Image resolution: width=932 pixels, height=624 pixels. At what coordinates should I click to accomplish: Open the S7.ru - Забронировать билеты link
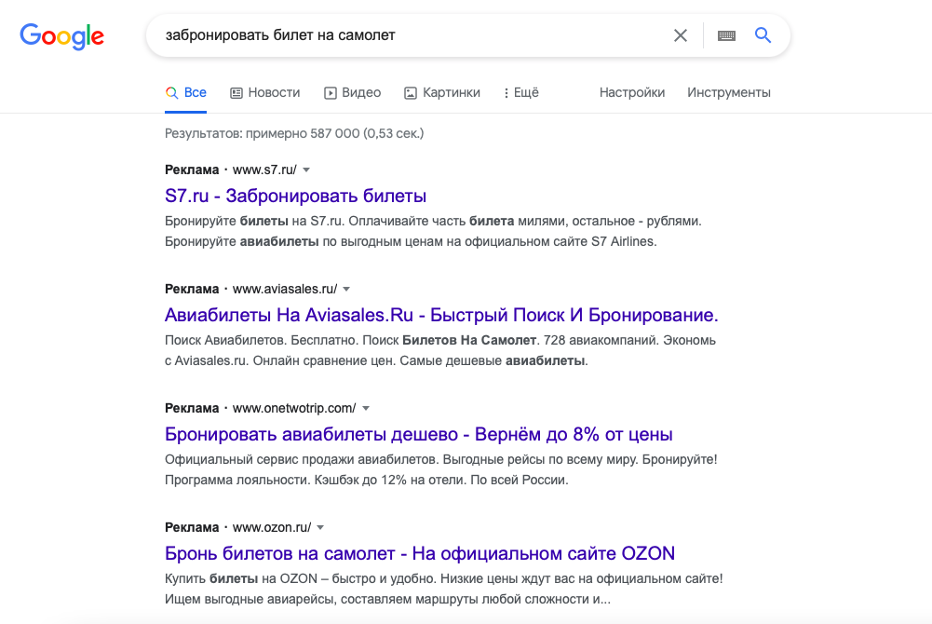click(295, 196)
